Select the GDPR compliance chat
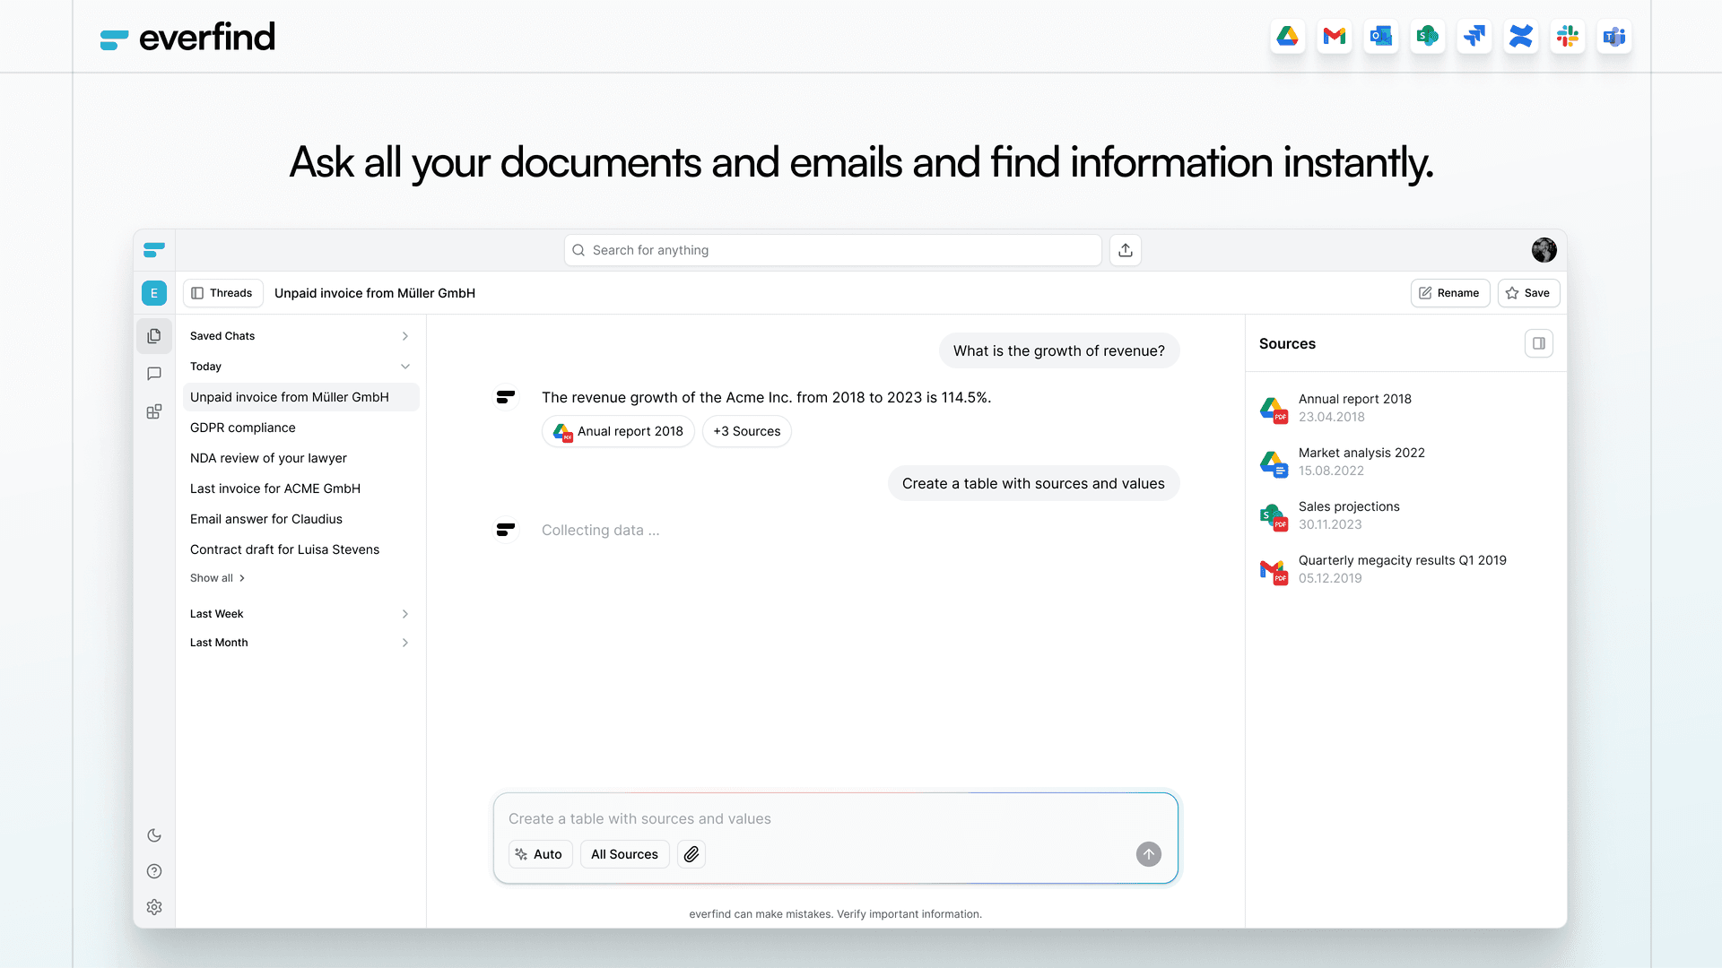The image size is (1722, 968). (x=243, y=428)
